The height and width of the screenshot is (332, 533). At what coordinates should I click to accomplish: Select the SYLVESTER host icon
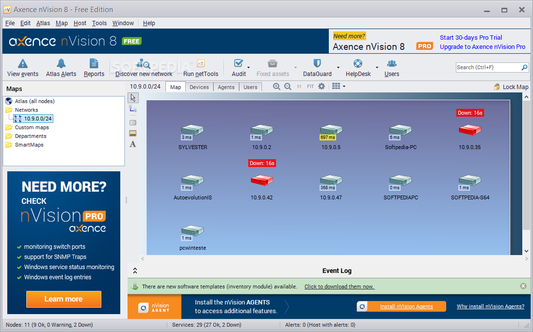tap(193, 131)
